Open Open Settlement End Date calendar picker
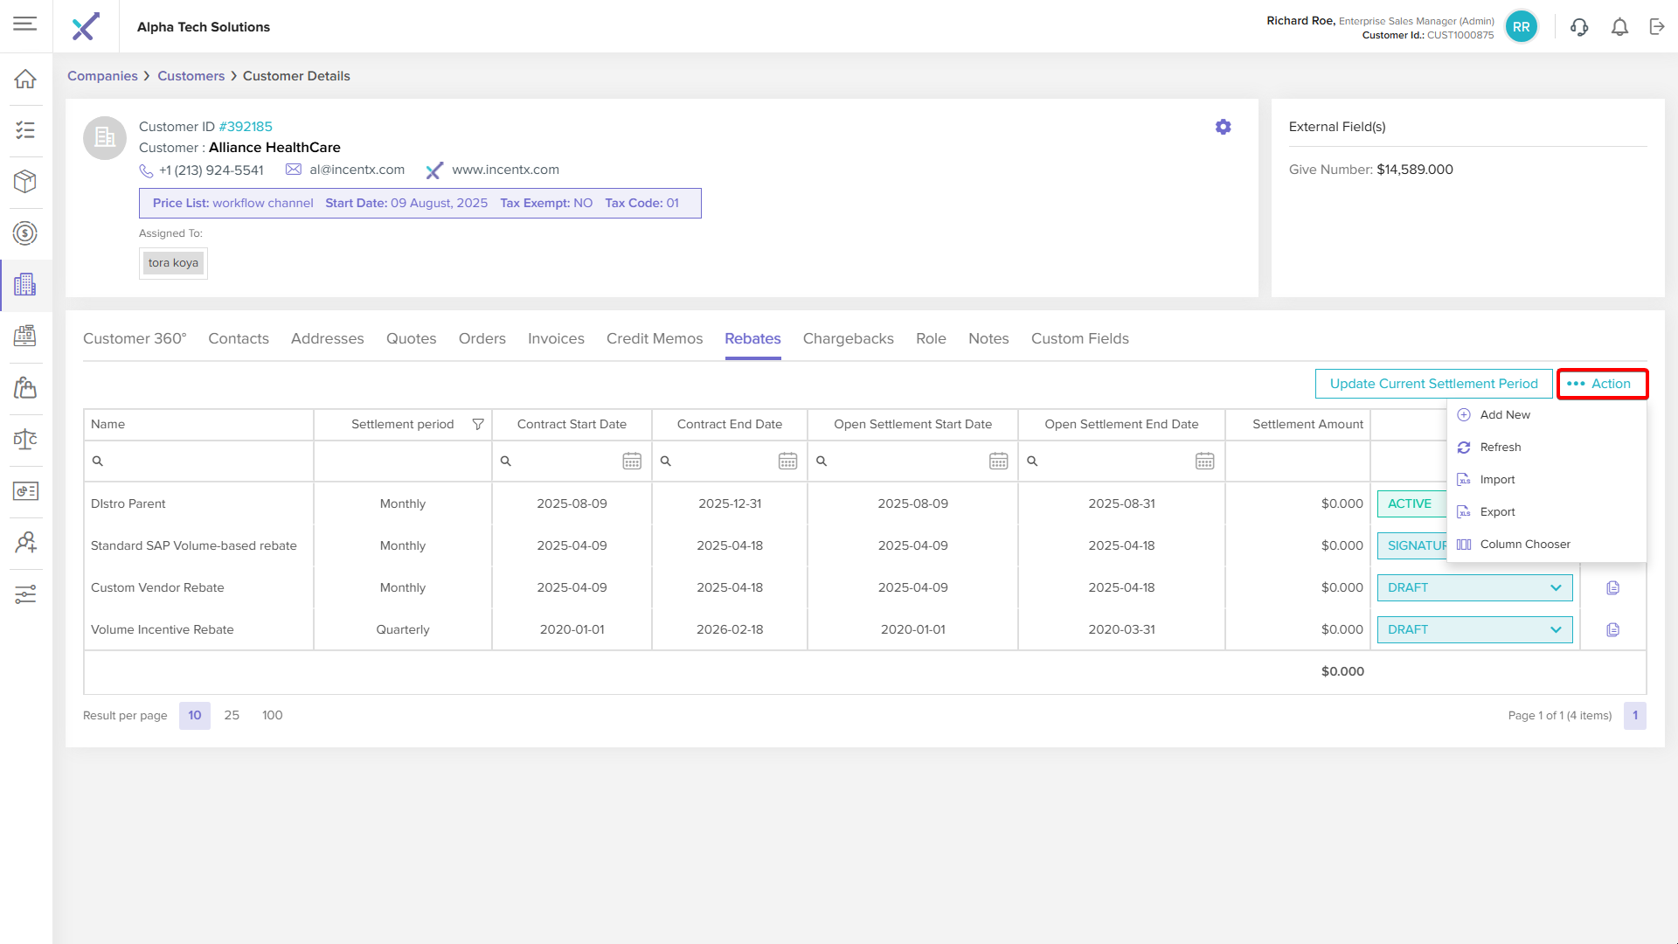Viewport: 1678px width, 944px height. pos(1204,461)
